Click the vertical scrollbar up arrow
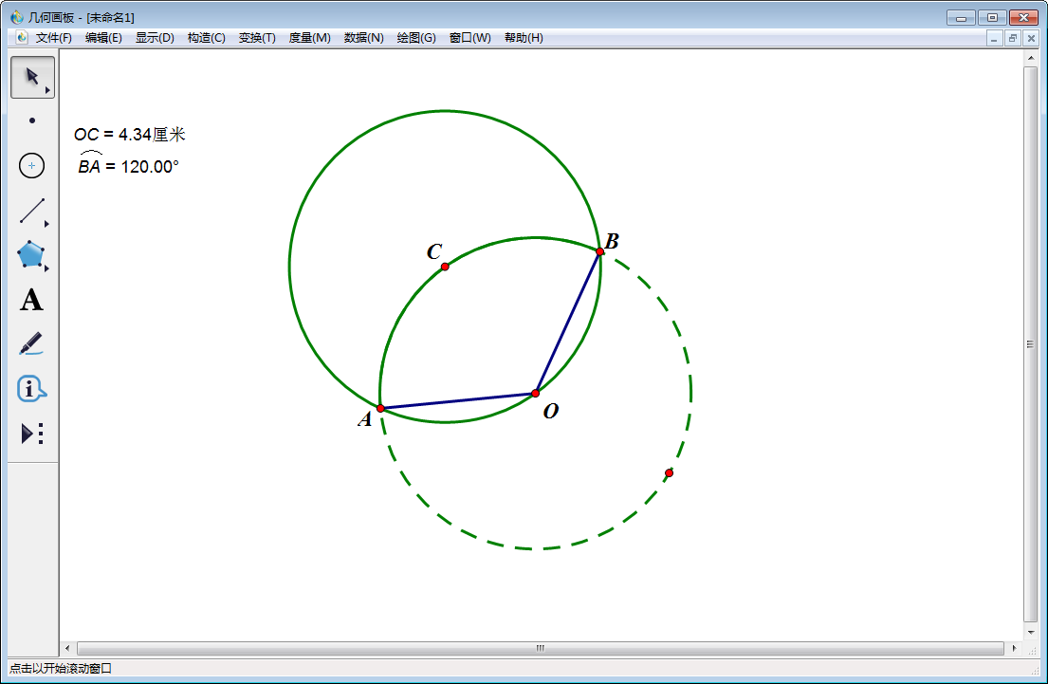The image size is (1048, 684). 1031,58
